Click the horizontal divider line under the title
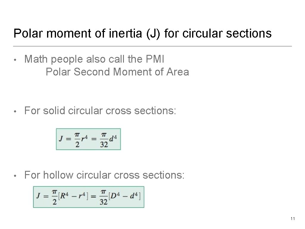This screenshot has width=305, height=229. pos(152,46)
